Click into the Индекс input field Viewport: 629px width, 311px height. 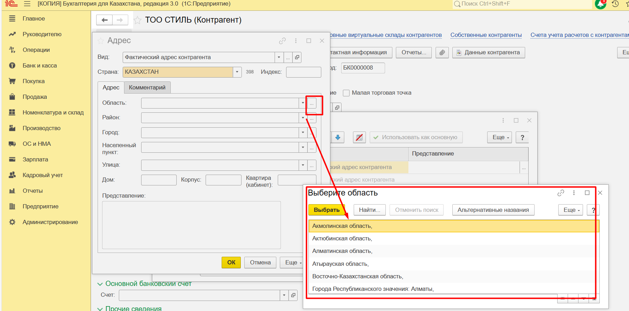[x=303, y=72]
